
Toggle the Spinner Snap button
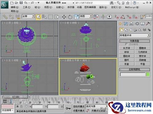pos(135,17)
